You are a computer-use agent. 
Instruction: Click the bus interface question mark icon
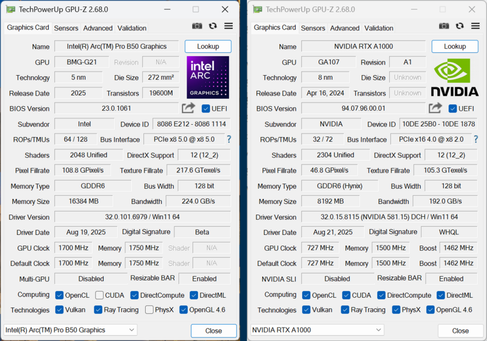[229, 139]
